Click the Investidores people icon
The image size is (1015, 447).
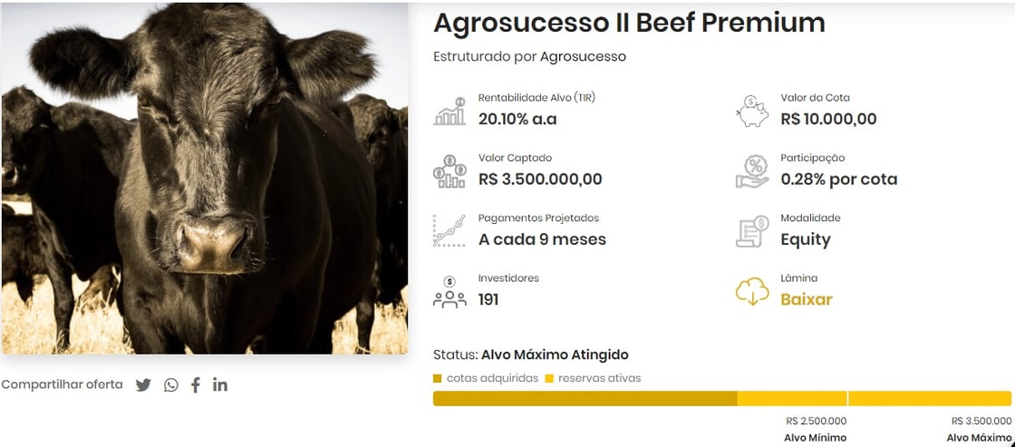[x=449, y=291]
